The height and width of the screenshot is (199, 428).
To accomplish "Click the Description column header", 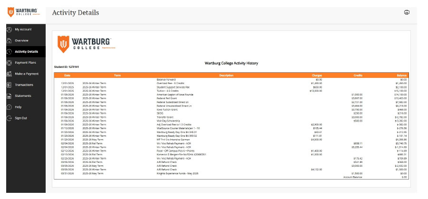I will [x=226, y=75].
